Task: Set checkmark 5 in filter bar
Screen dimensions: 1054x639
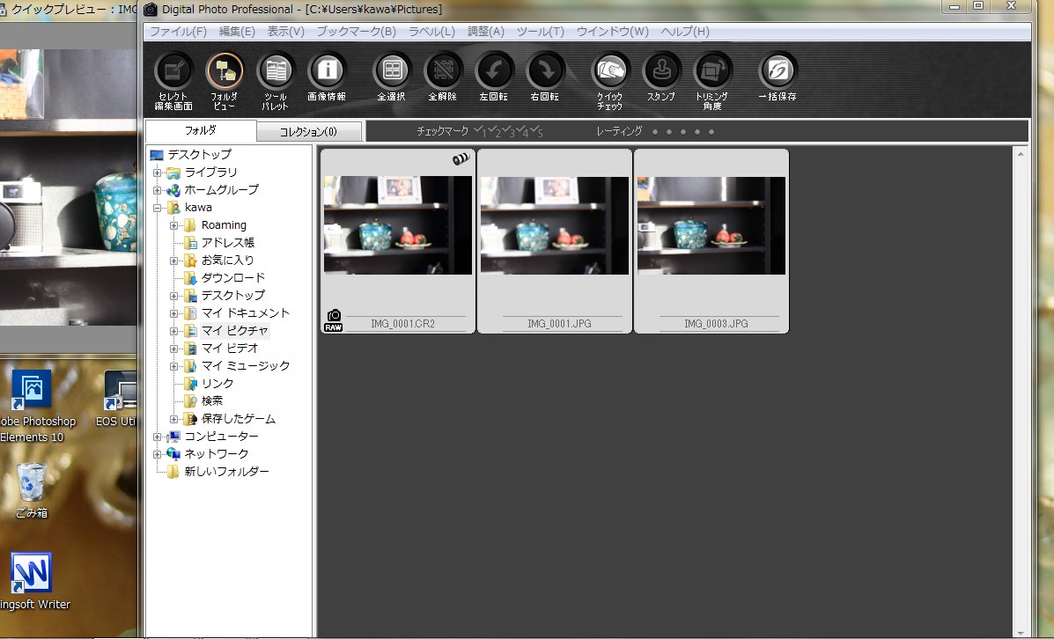Action: pyautogui.click(x=536, y=132)
